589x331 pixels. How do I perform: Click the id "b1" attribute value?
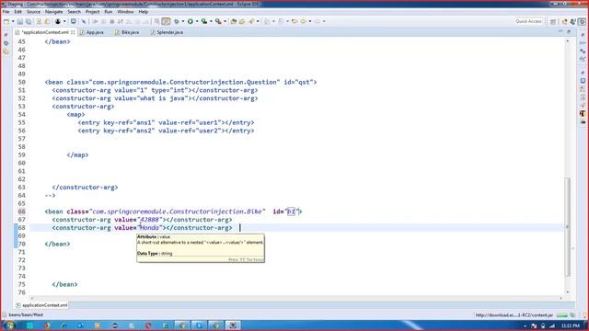pos(291,211)
